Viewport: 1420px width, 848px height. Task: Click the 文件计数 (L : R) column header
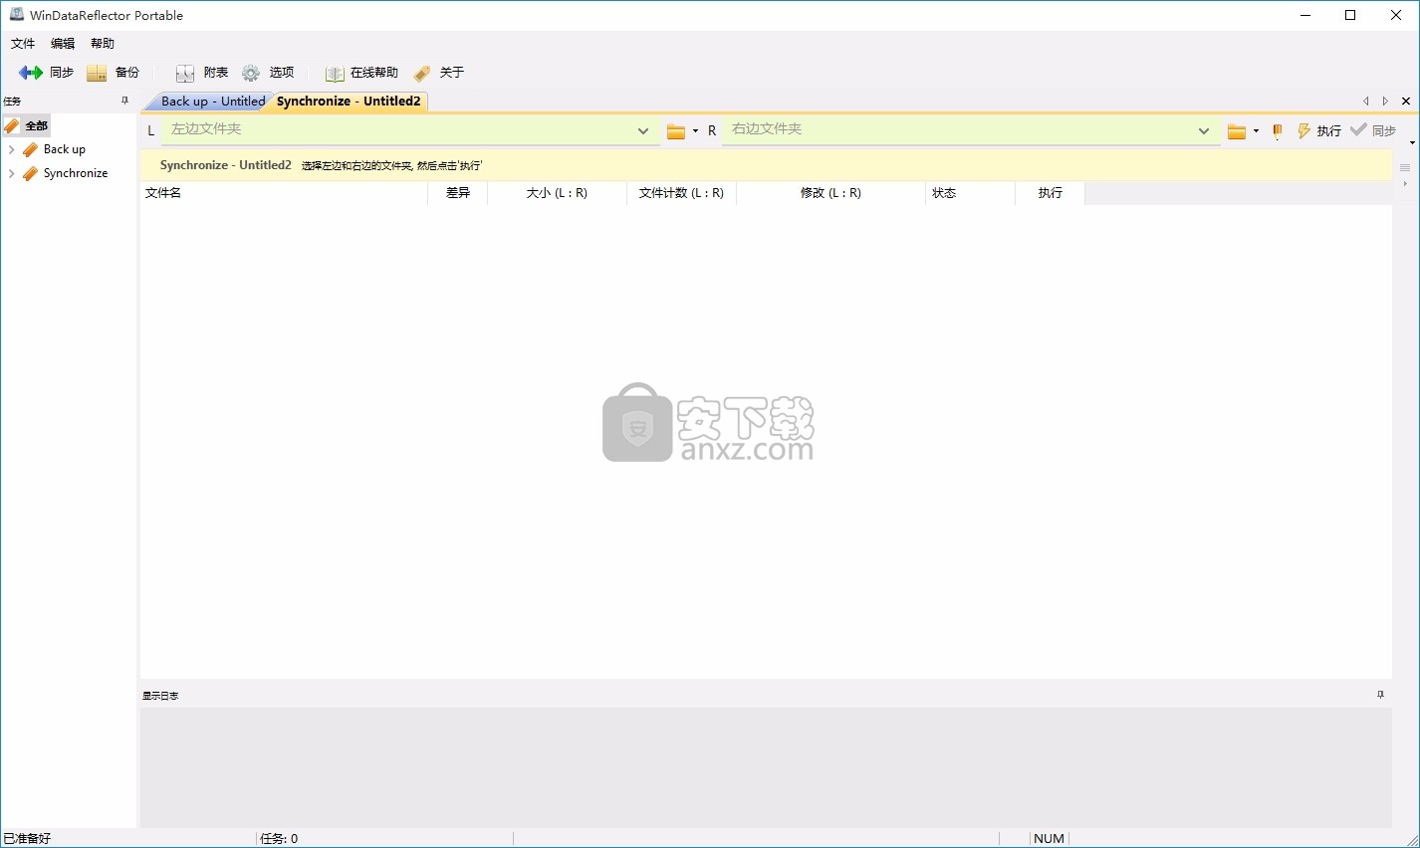(682, 193)
